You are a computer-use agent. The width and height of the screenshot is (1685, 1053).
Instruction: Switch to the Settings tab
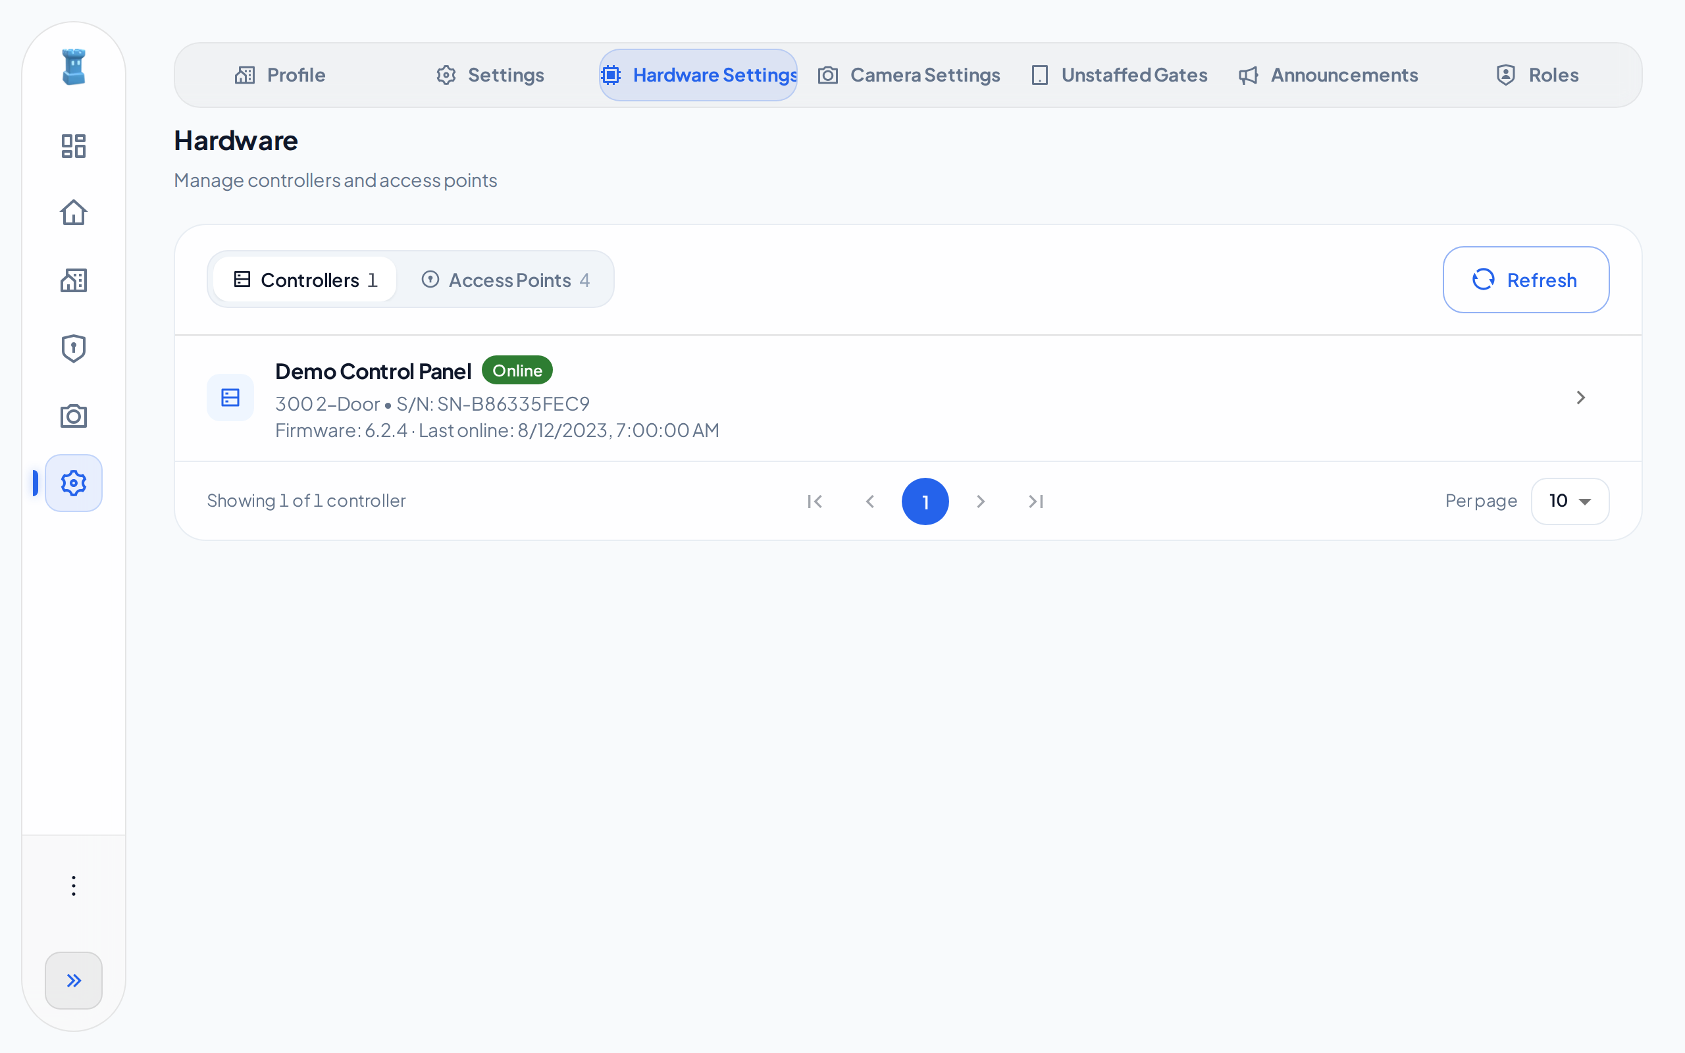pyautogui.click(x=490, y=74)
